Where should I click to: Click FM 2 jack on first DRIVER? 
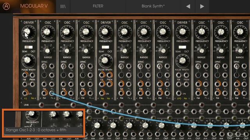(25, 84)
